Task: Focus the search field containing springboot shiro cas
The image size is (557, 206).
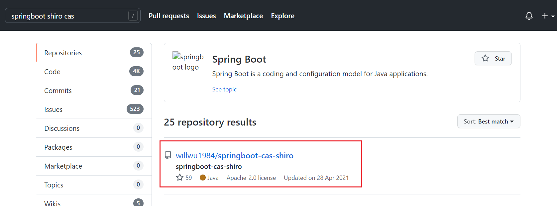Action: point(73,16)
